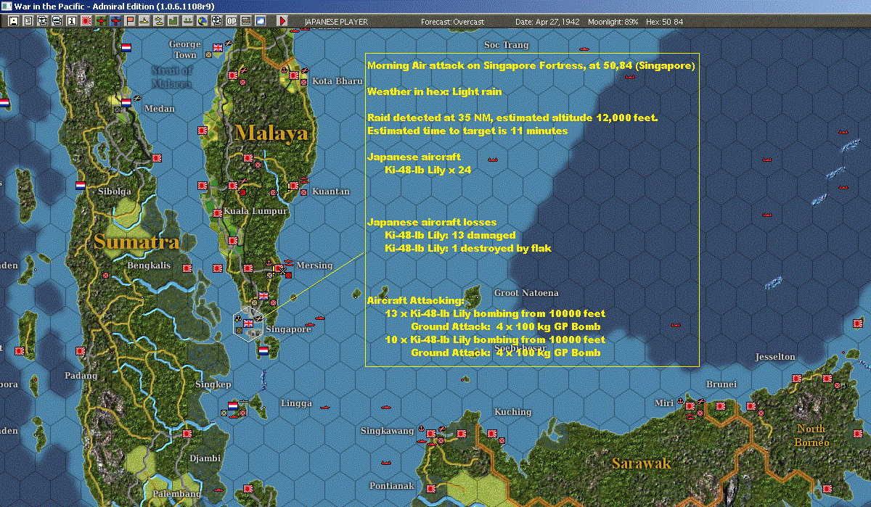Select the Japanese base near Djambi
Image resolution: width=871 pixels, height=507 pixels.
point(187,433)
